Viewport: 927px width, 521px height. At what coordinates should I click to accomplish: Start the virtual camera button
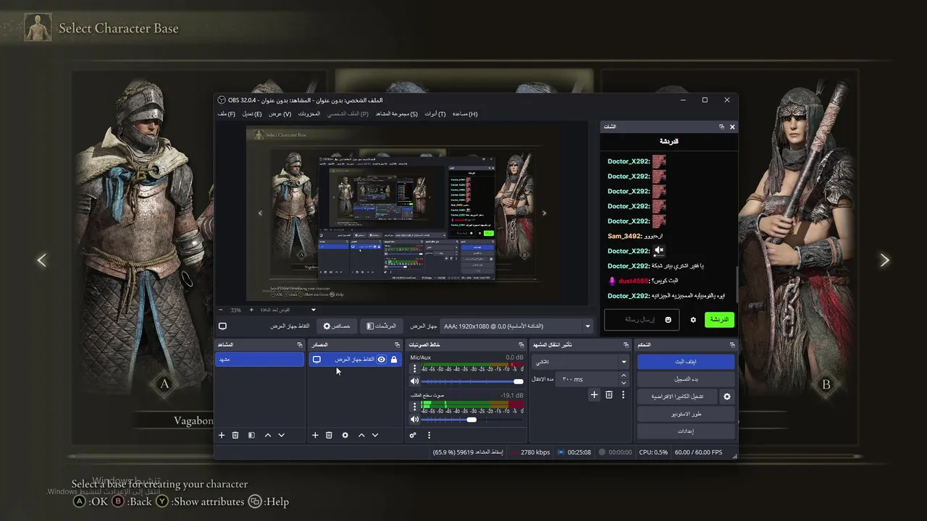tap(678, 397)
